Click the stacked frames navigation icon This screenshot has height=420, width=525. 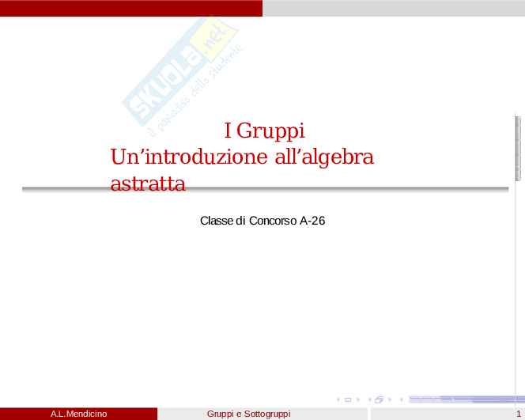[x=380, y=400]
